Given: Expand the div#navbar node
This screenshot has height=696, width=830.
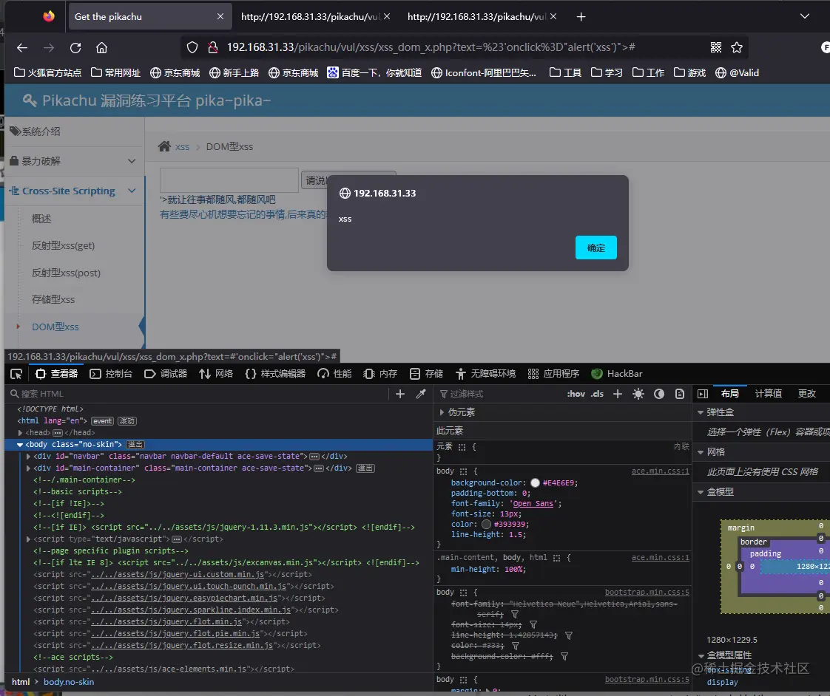Looking at the screenshot, I should point(29,456).
